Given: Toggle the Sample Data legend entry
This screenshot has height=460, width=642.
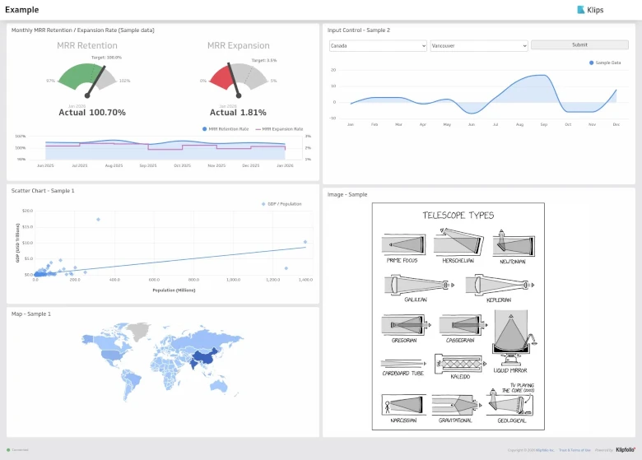Looking at the screenshot, I should pyautogui.click(x=606, y=63).
